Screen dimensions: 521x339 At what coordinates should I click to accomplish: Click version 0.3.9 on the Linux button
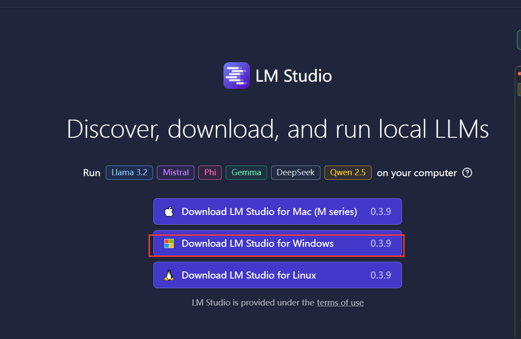tap(381, 275)
